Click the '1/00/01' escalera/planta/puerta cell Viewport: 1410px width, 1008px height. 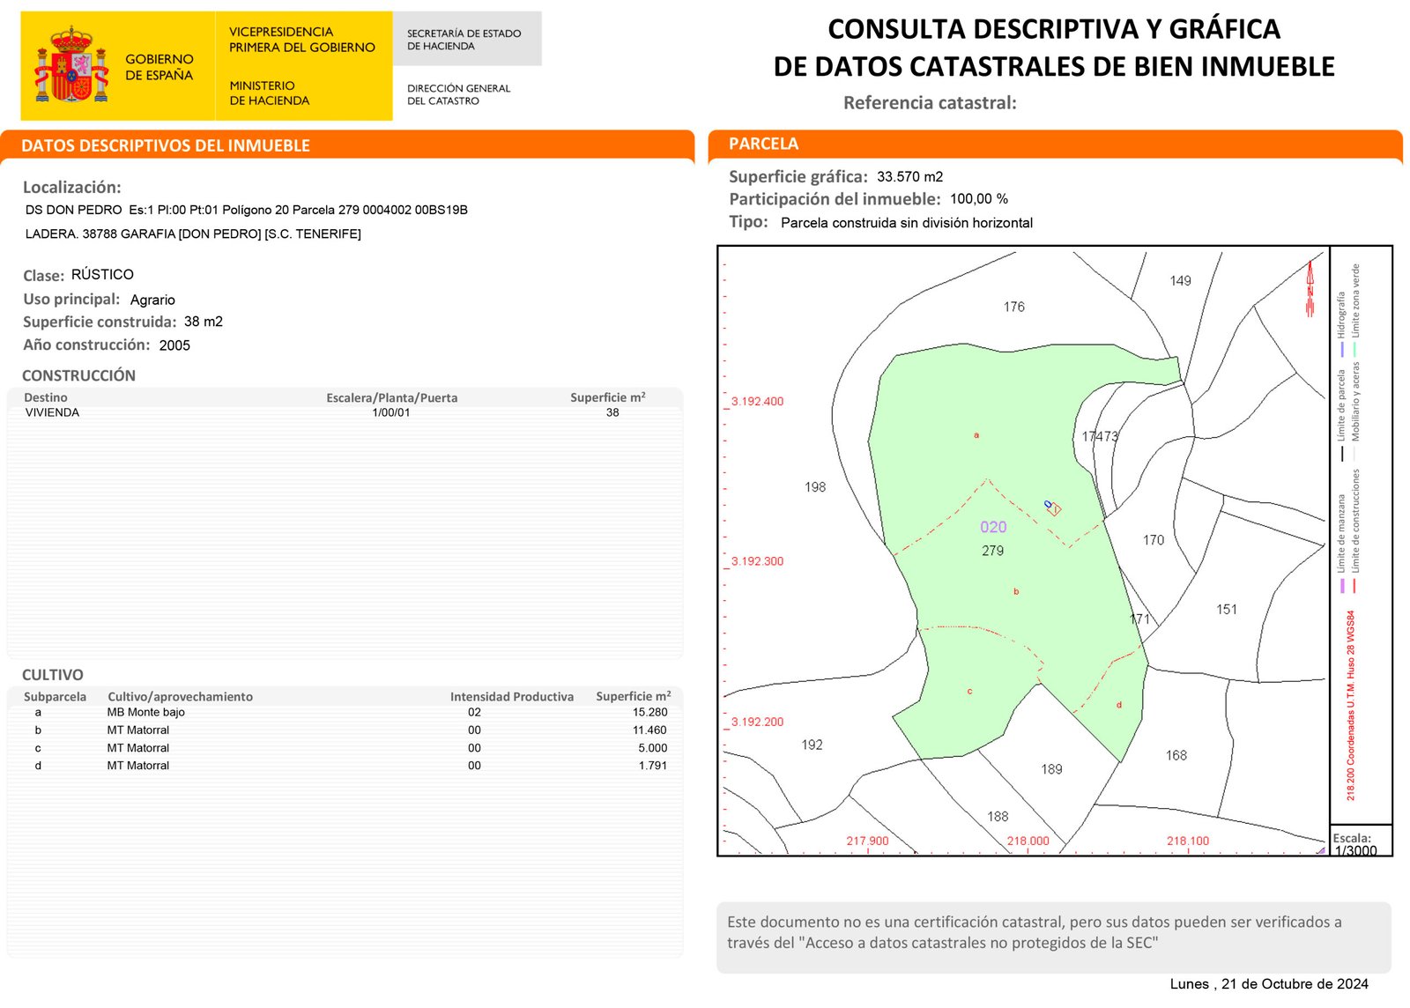point(391,412)
